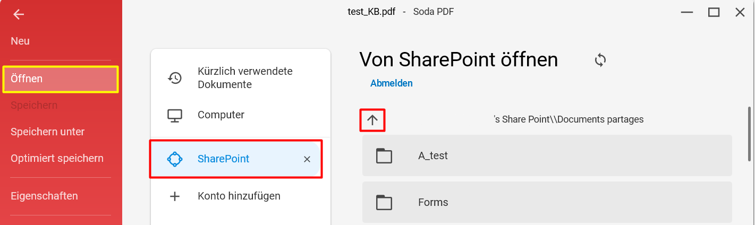The image size is (755, 225).
Task: Click the folder icon for A_test
Action: [x=384, y=156]
